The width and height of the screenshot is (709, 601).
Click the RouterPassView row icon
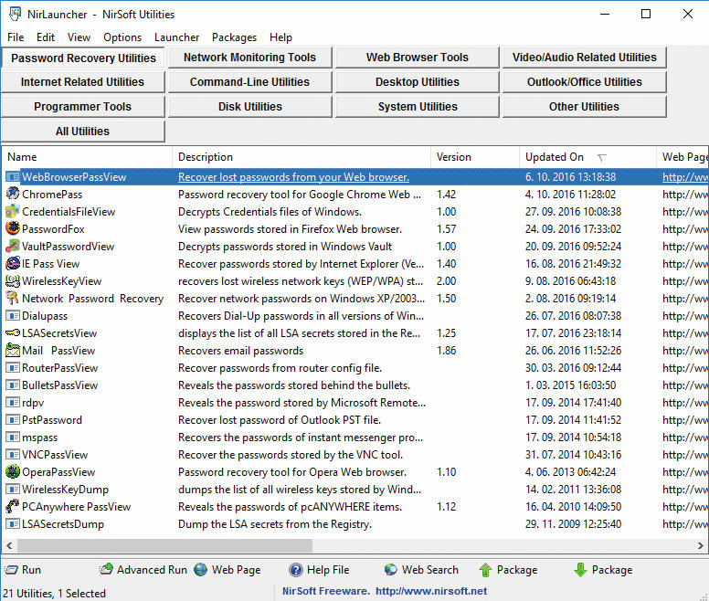pos(13,368)
